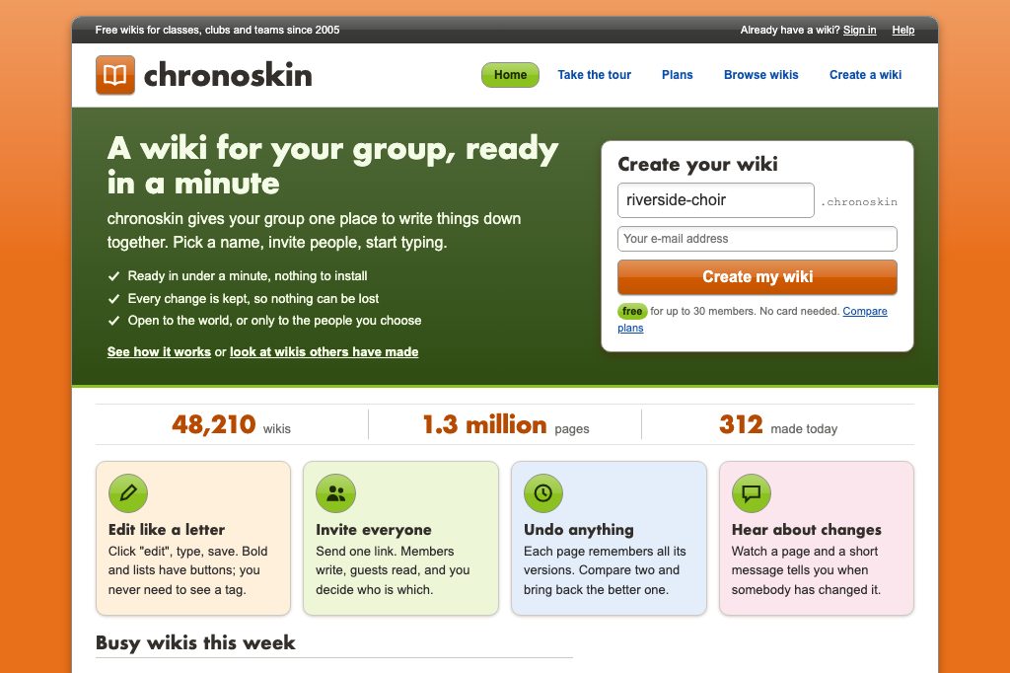
Task: Choose Create a wiki in navigation
Action: click(x=865, y=75)
